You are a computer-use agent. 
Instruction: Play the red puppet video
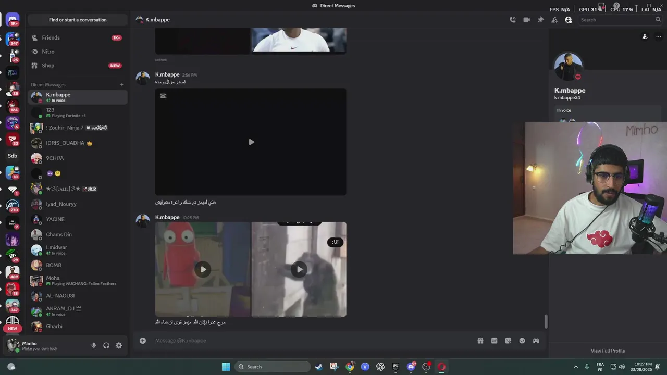pos(203,269)
